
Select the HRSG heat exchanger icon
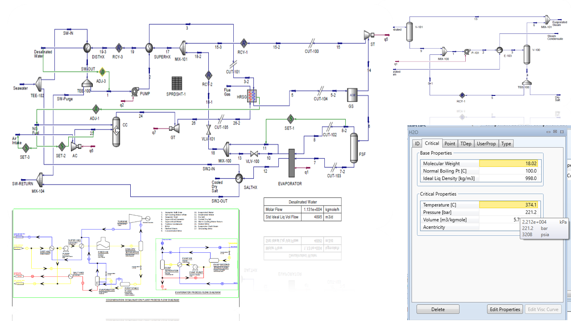(253, 95)
